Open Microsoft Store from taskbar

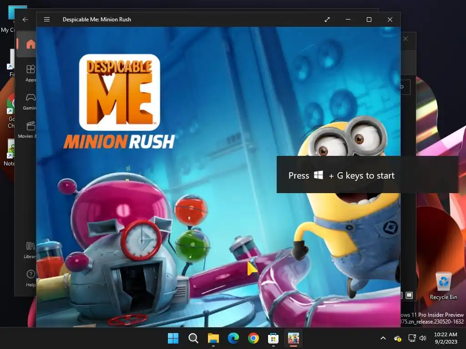pos(273,338)
